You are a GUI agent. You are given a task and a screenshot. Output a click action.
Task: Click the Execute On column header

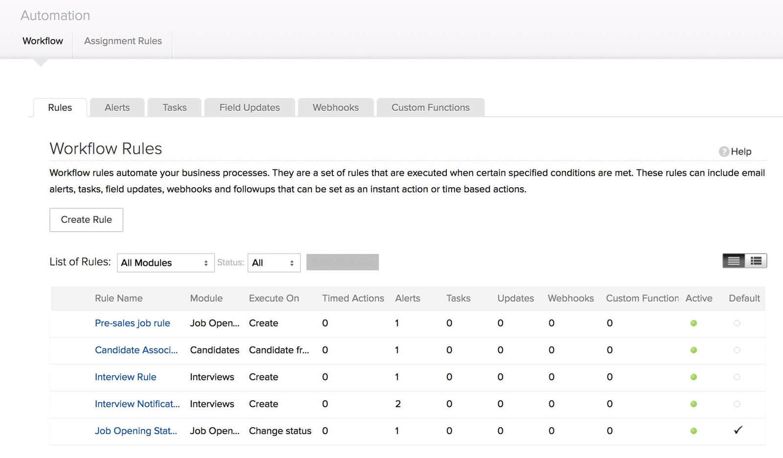coord(274,298)
